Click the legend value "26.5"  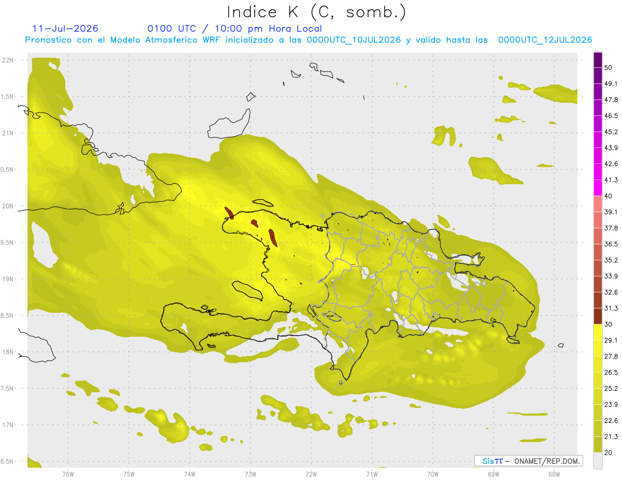pyautogui.click(x=611, y=373)
